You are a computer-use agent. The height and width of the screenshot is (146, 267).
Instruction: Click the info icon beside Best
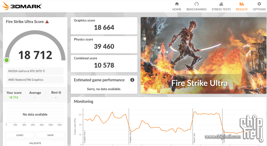tap(60, 93)
